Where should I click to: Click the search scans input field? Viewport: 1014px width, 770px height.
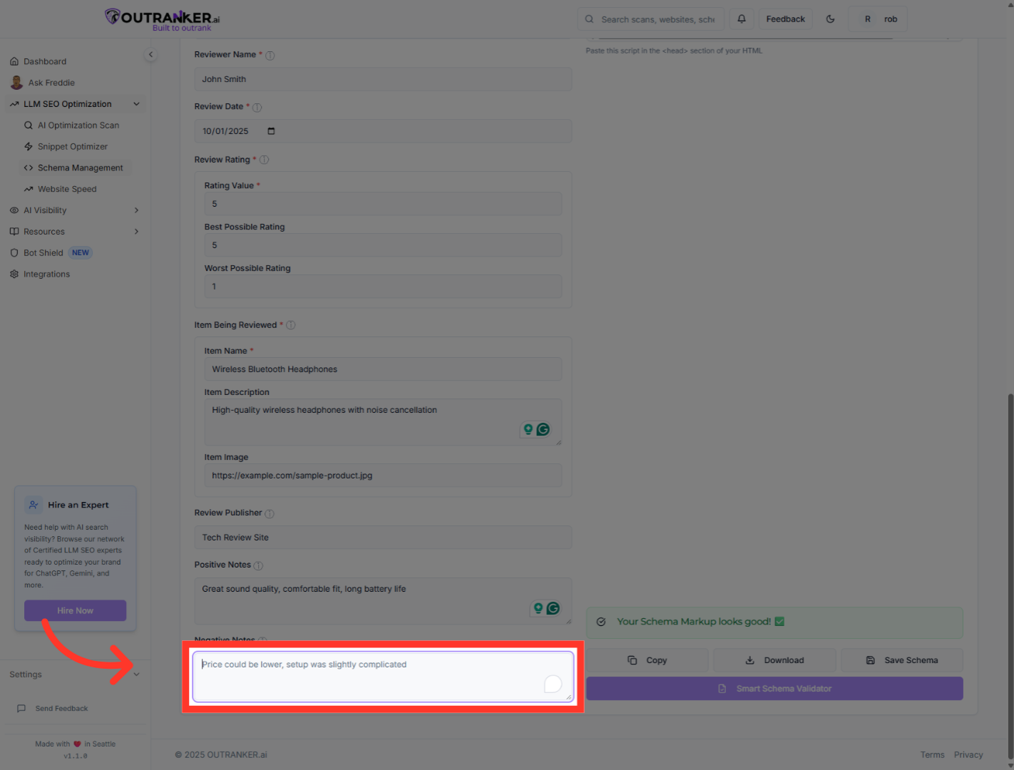pos(650,19)
